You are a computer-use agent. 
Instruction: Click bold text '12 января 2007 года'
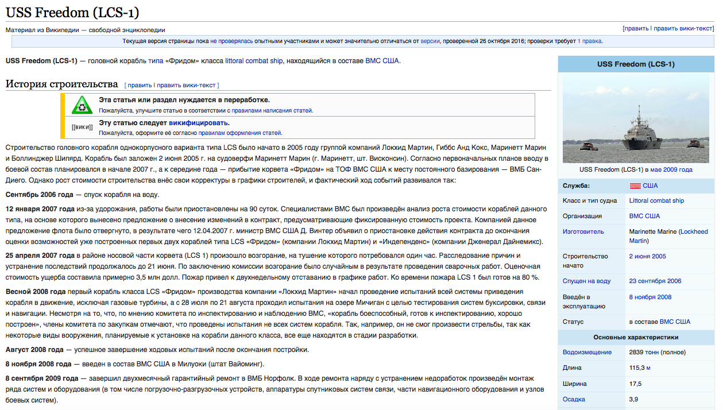pyautogui.click(x=40, y=210)
